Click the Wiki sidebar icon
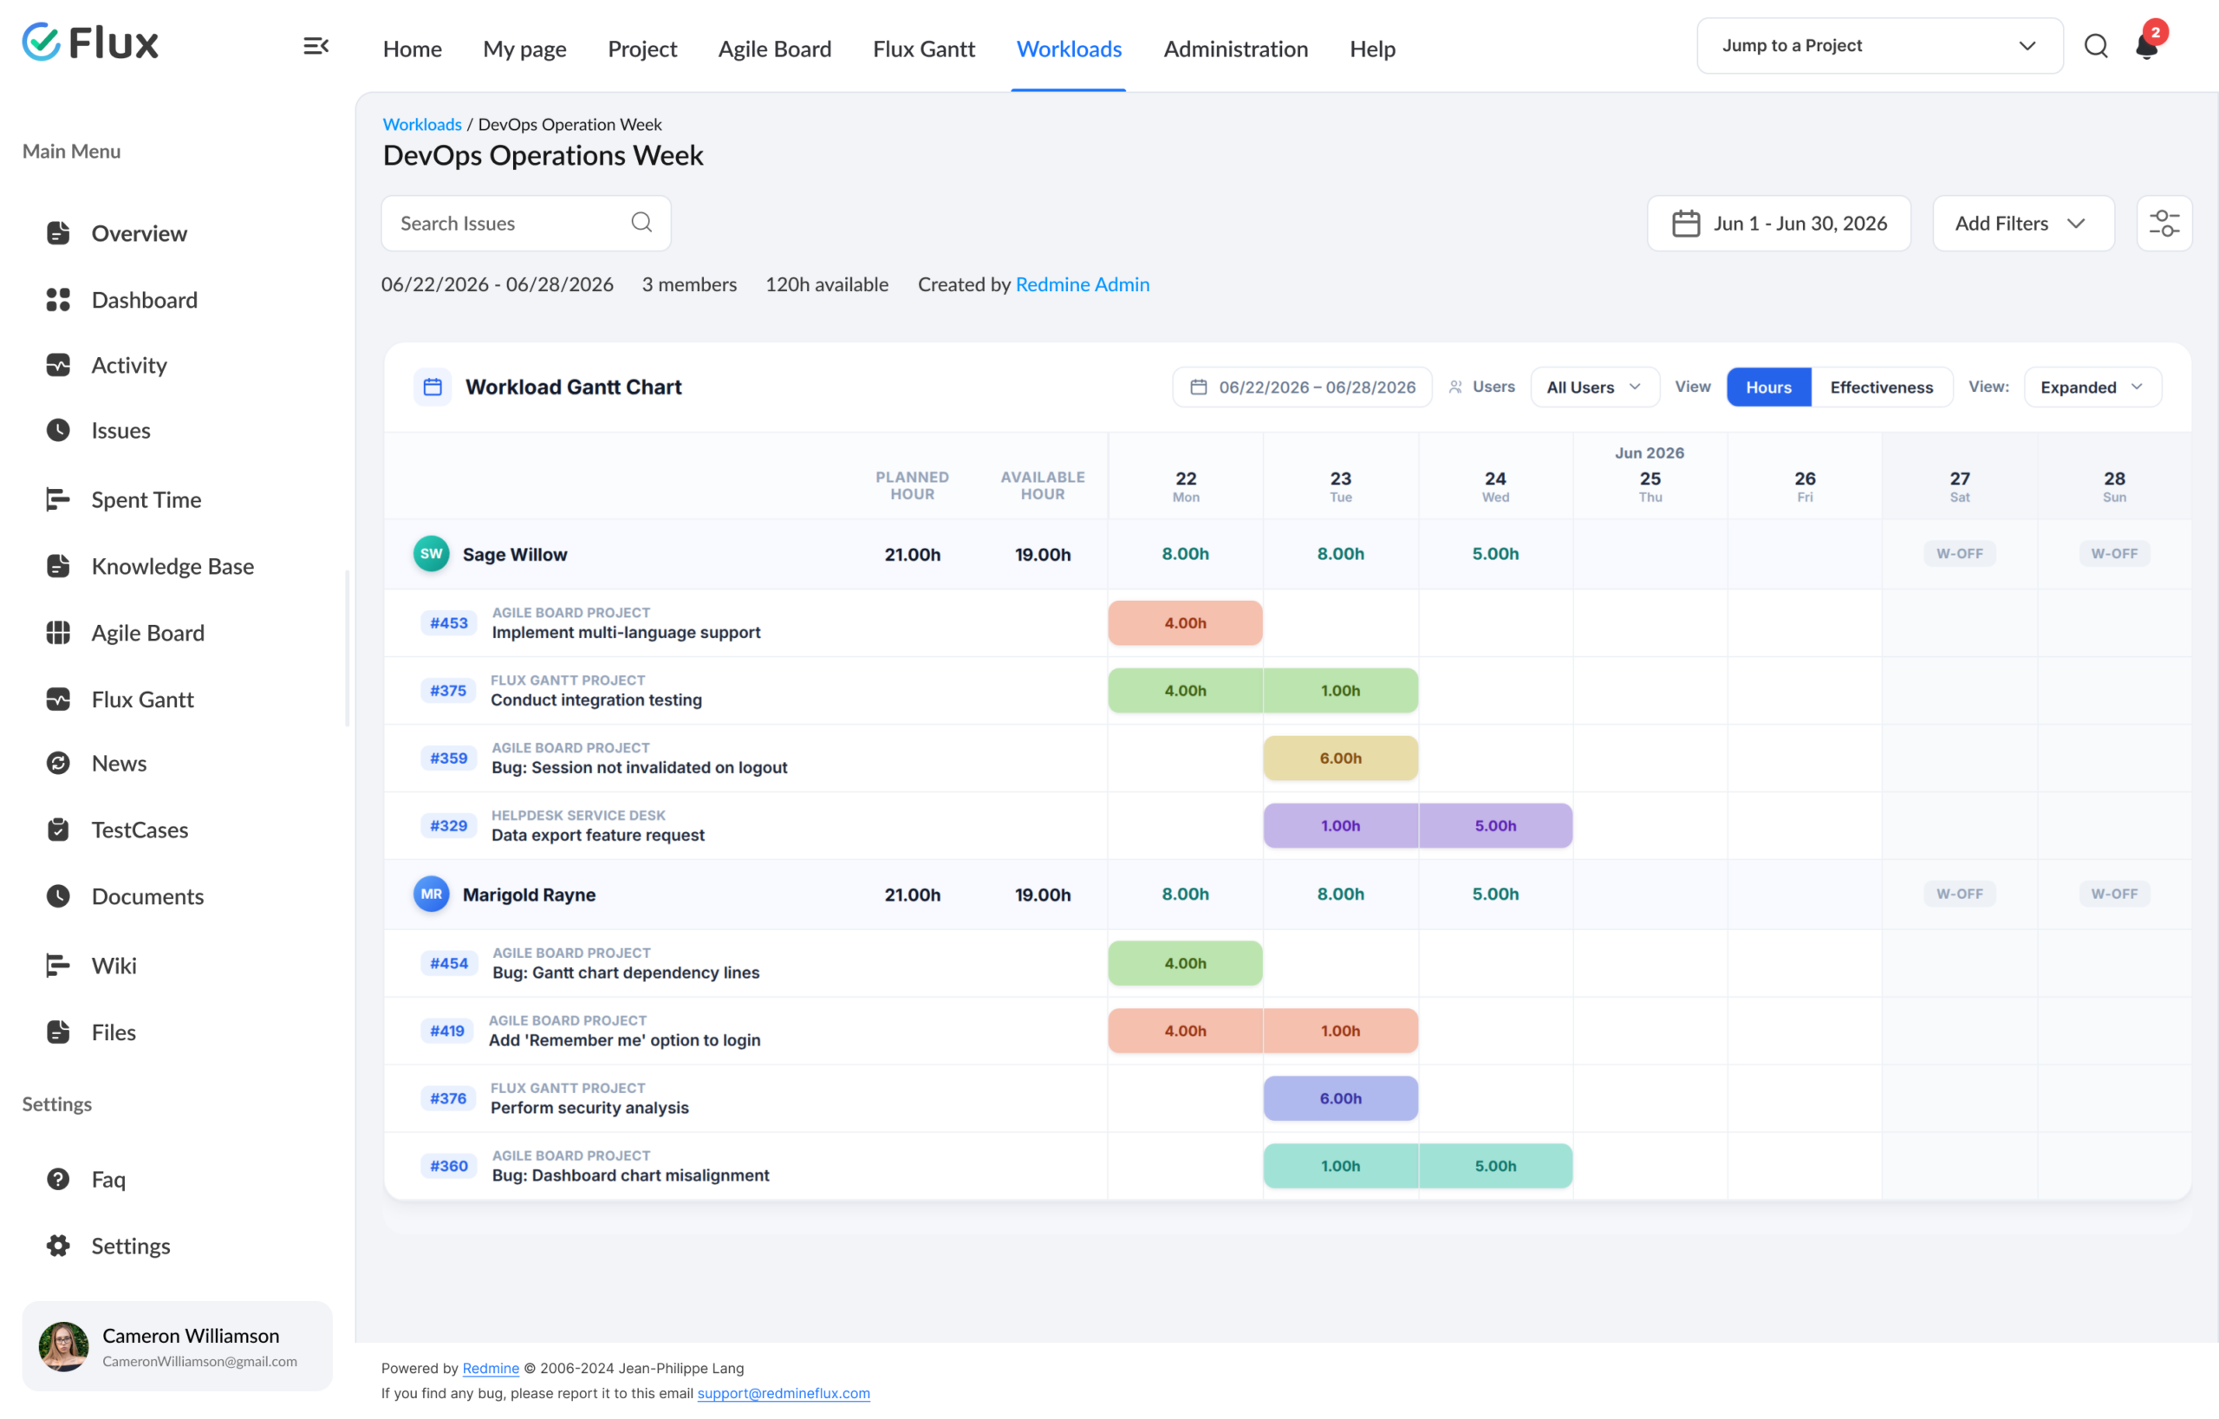This screenshot has width=2219, height=1419. pos(58,966)
